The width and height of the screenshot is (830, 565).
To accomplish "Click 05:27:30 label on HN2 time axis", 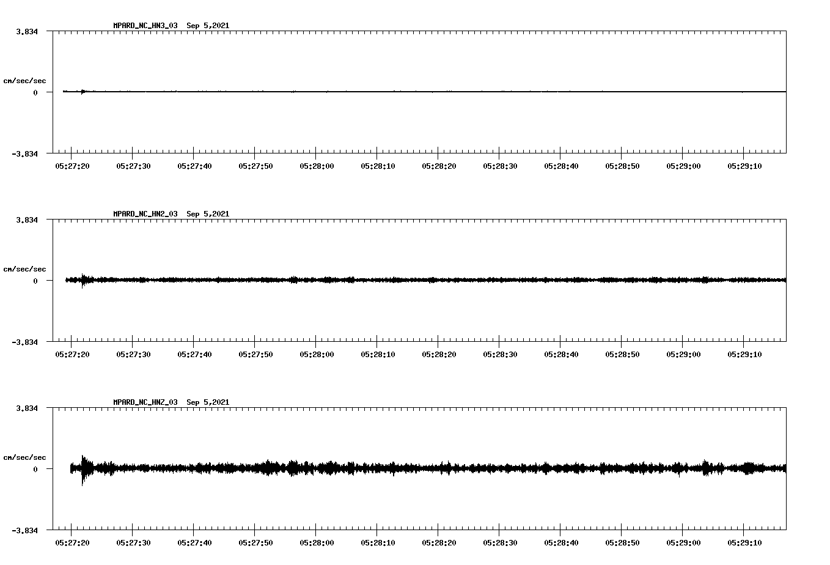I will point(133,354).
